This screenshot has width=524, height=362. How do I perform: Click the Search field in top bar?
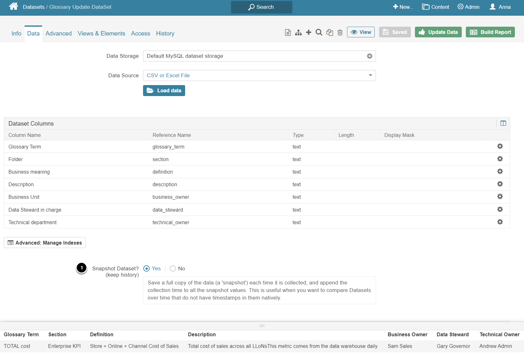pyautogui.click(x=262, y=7)
